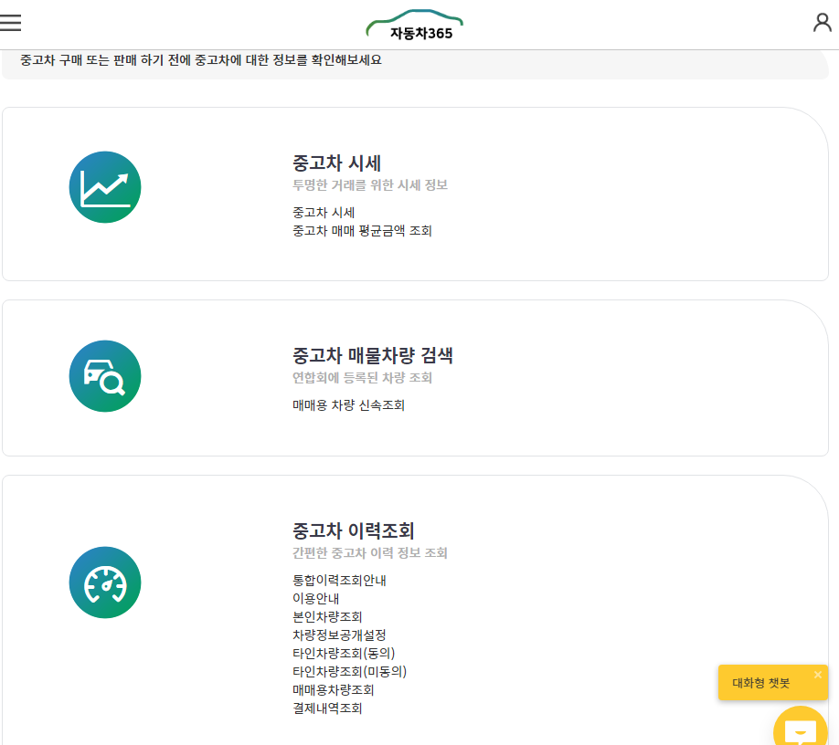Open 중고차 이력조회 heading
The height and width of the screenshot is (745, 839).
(353, 530)
